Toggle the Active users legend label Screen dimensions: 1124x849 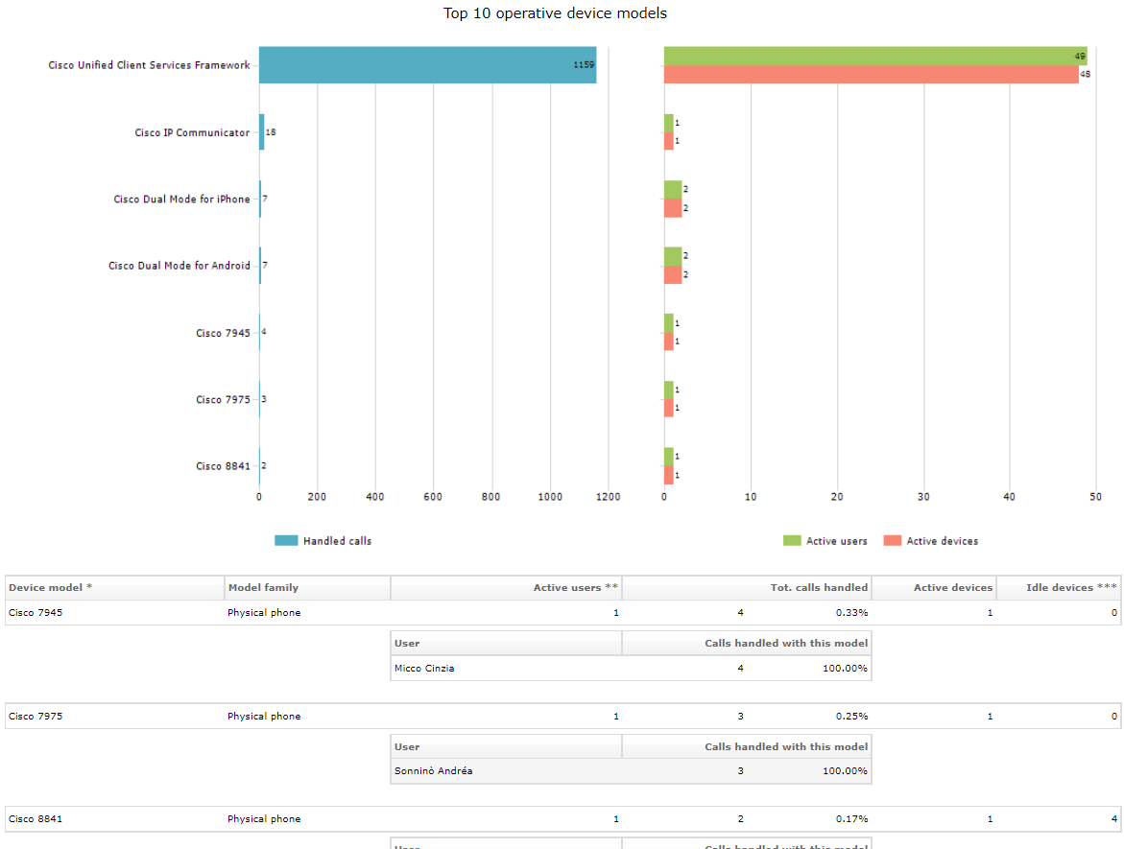click(x=836, y=541)
